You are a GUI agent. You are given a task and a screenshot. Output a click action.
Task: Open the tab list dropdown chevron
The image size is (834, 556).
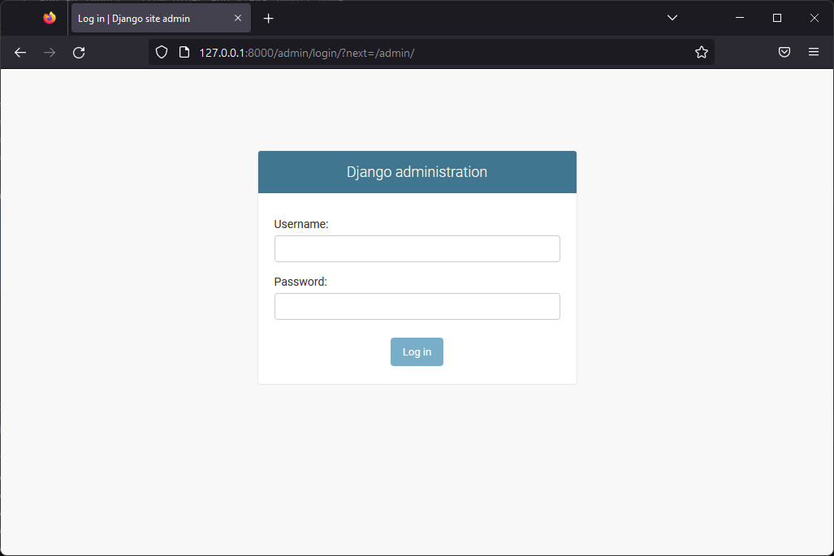pos(672,17)
